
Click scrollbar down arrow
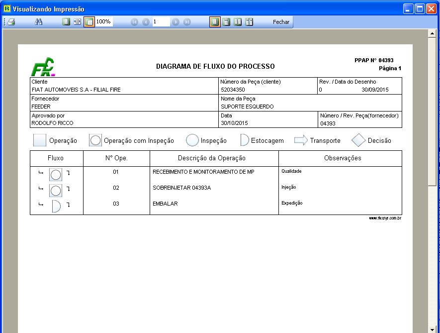coord(432,329)
